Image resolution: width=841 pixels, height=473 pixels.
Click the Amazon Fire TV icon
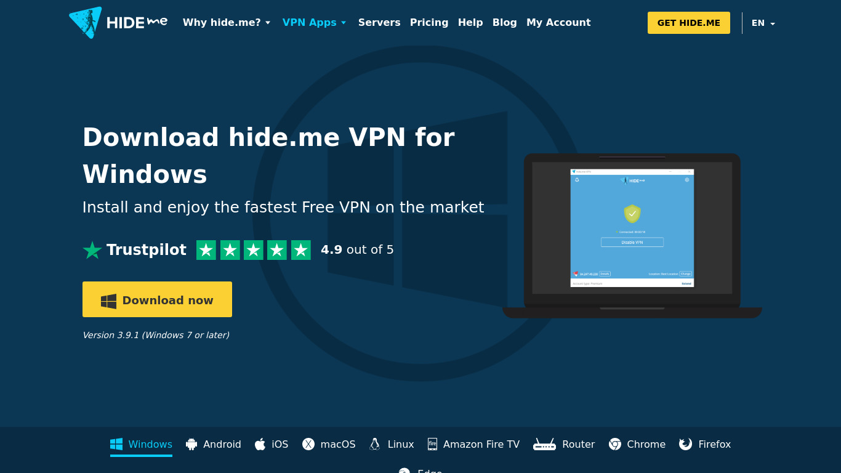point(432,444)
